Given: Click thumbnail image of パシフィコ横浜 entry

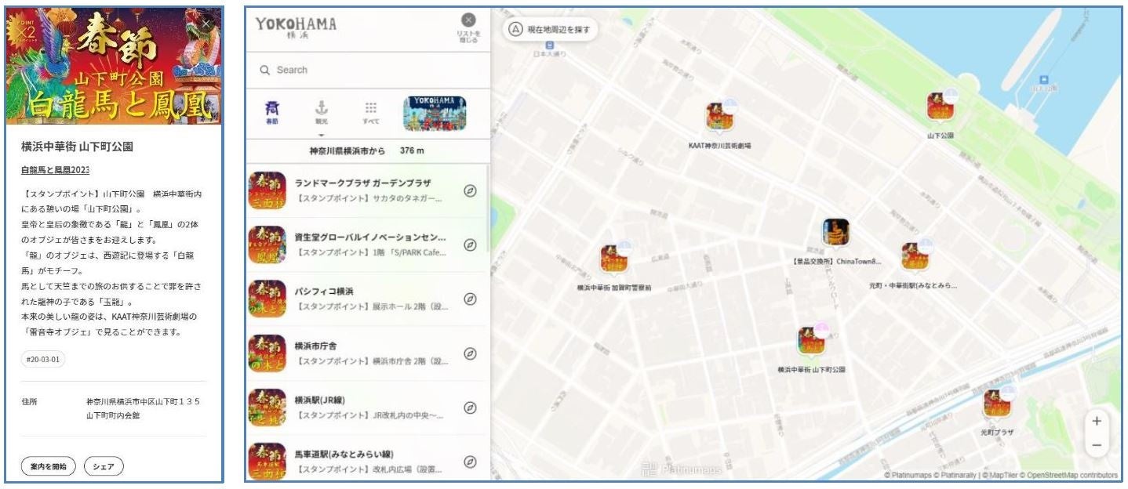Looking at the screenshot, I should pos(267,299).
